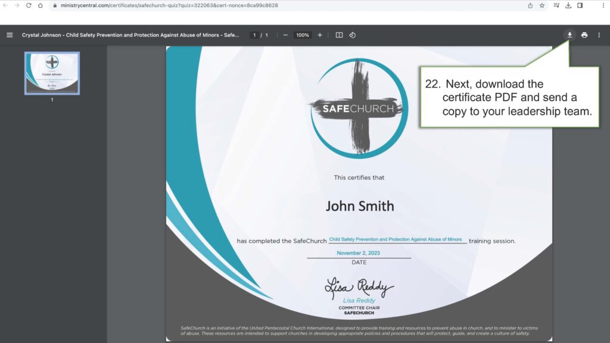610x343 pixels.
Task: Open PDF viewer more actions menu
Action: [x=599, y=35]
